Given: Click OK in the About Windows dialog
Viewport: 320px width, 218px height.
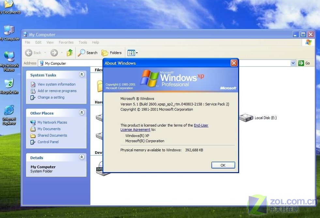Looking at the screenshot, I should pos(223,165).
